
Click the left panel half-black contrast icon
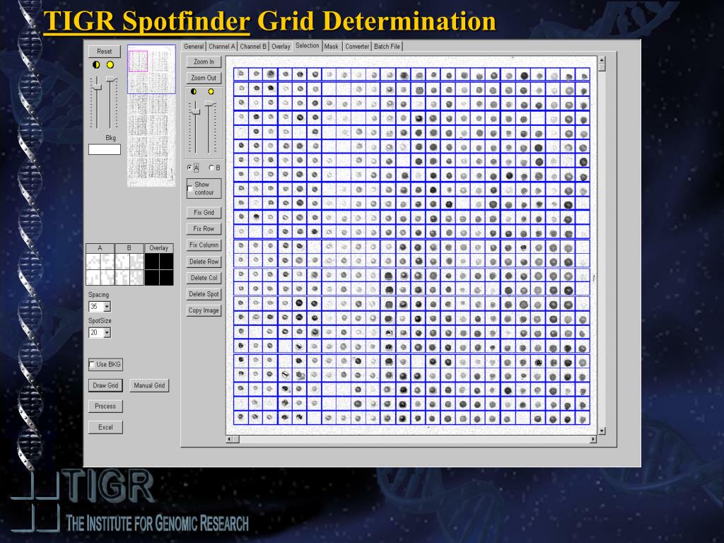(96, 64)
